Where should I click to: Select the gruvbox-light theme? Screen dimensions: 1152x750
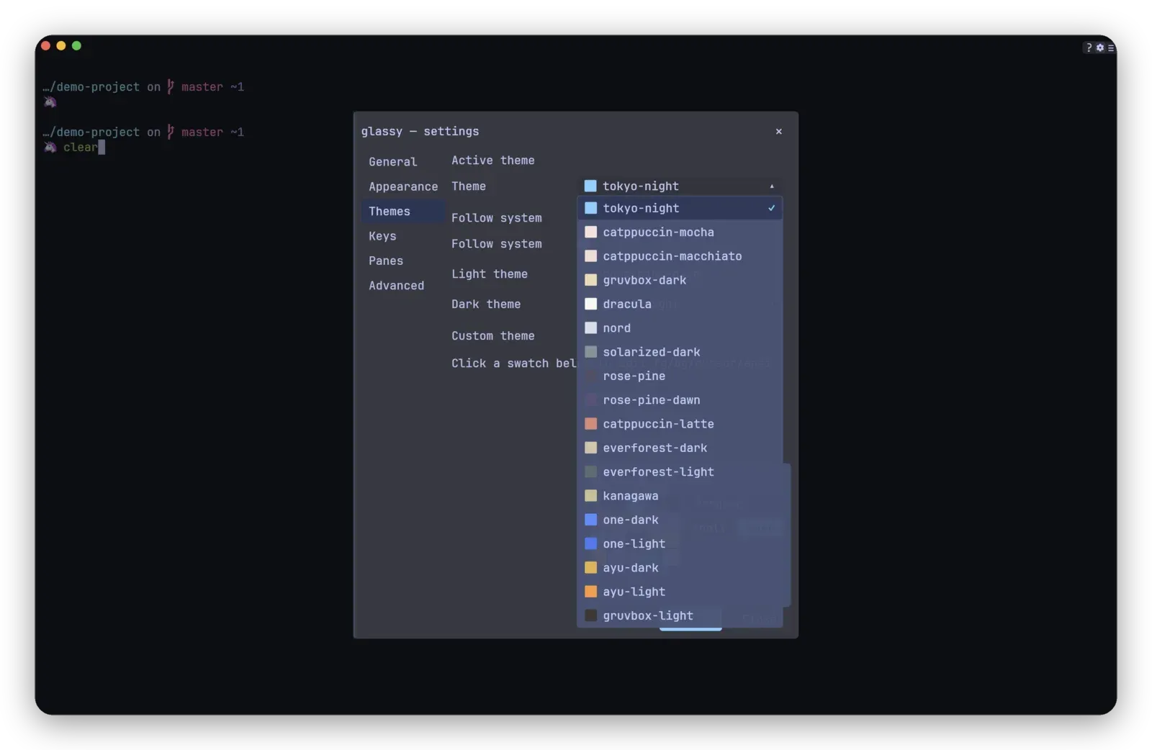click(x=680, y=616)
